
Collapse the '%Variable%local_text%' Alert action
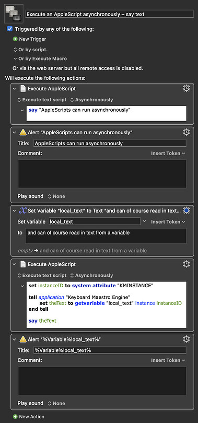tap(15, 339)
